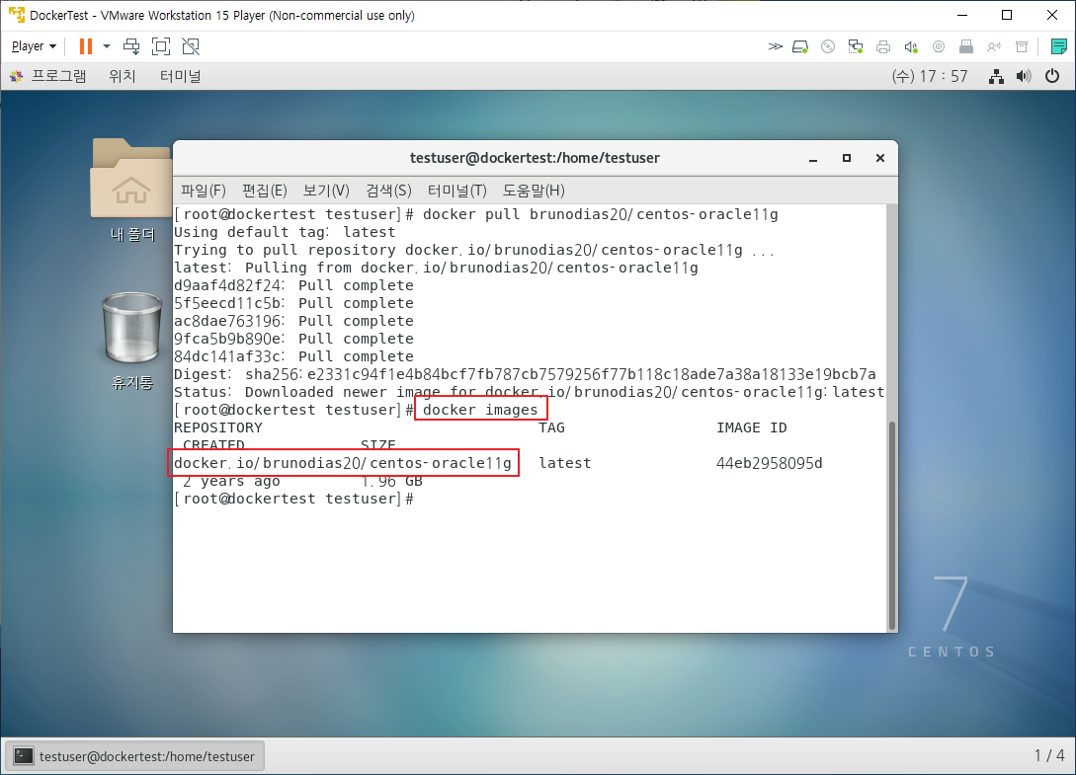Click the GNOME power button icon
Image resolution: width=1076 pixels, height=775 pixels.
pyautogui.click(x=1052, y=76)
